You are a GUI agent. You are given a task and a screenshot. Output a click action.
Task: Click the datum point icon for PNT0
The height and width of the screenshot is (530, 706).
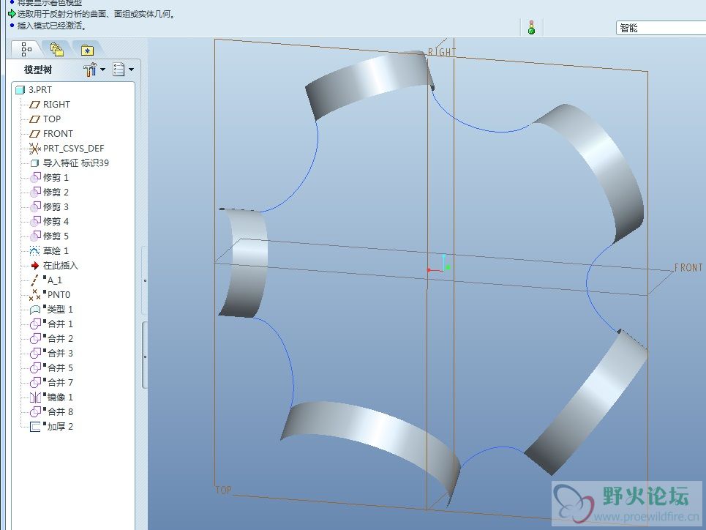pos(34,295)
